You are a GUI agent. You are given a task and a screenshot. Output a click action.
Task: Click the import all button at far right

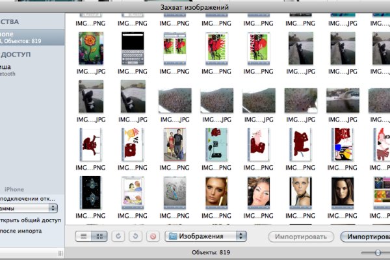pyautogui.click(x=365, y=237)
